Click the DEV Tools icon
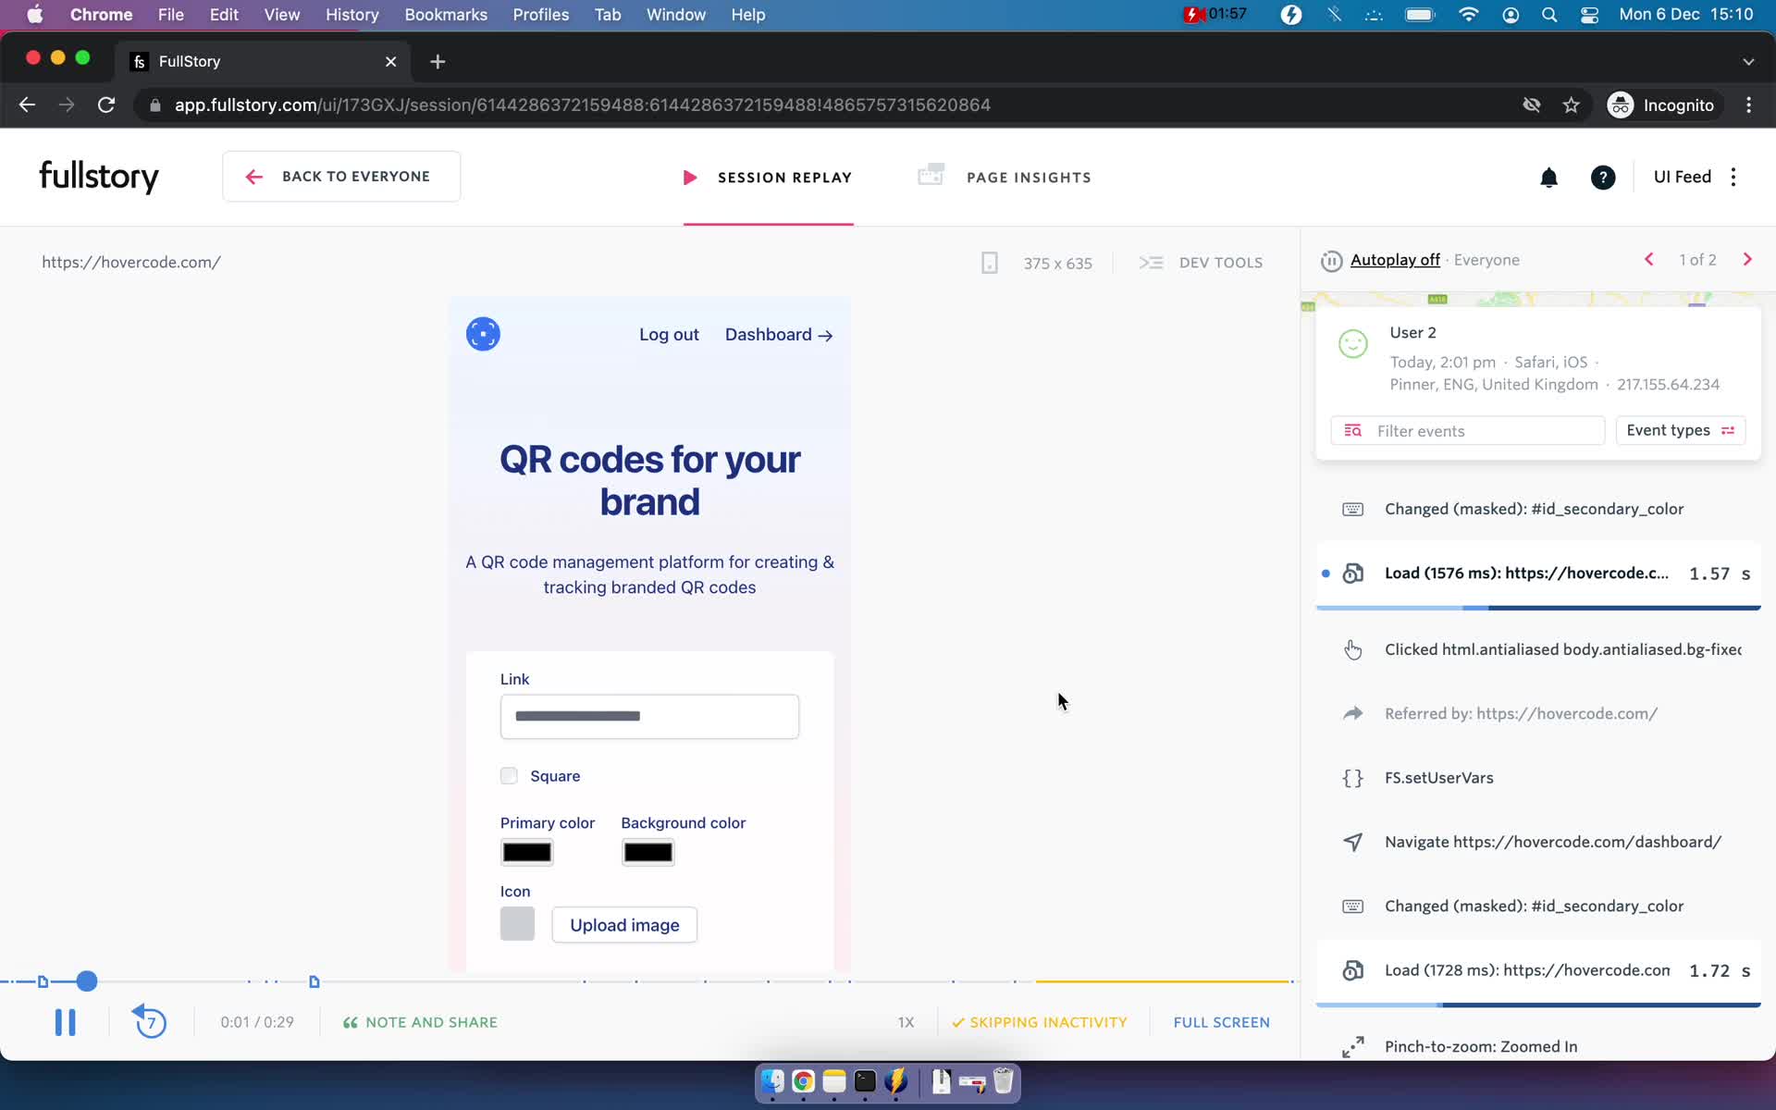 tap(1151, 262)
